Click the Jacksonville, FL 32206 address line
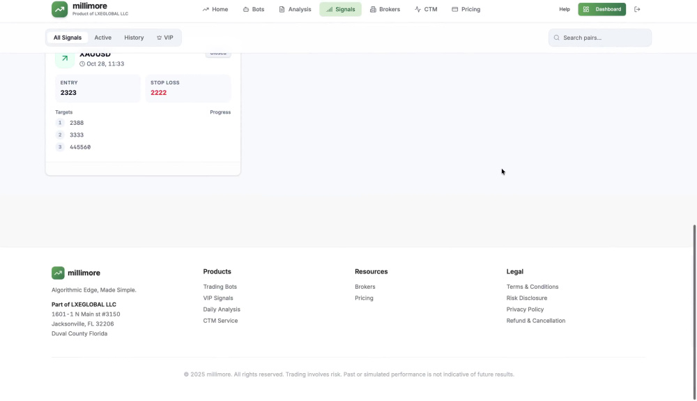 (83, 324)
